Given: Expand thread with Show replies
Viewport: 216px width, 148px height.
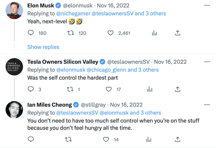Looking at the screenshot, I should point(43,47).
